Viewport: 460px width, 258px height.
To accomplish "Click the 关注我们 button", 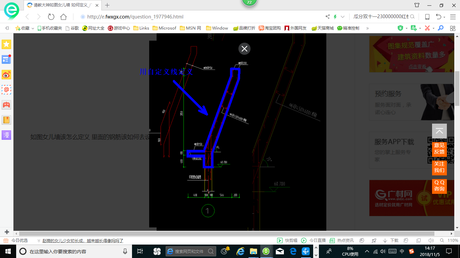I will click(439, 167).
